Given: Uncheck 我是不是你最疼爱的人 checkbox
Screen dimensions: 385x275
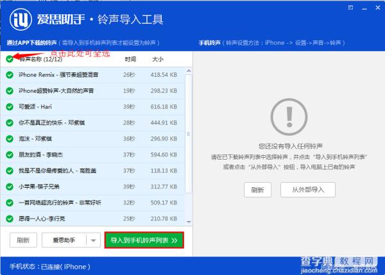Looking at the screenshot, I should [x=10, y=171].
